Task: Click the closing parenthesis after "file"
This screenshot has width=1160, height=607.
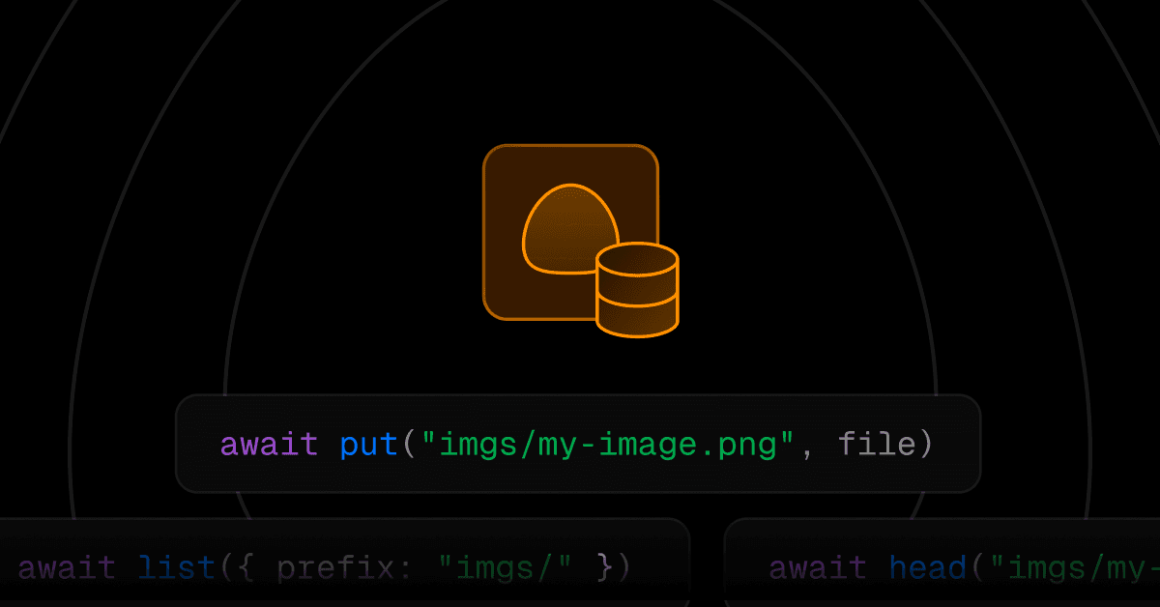Action: (x=925, y=445)
